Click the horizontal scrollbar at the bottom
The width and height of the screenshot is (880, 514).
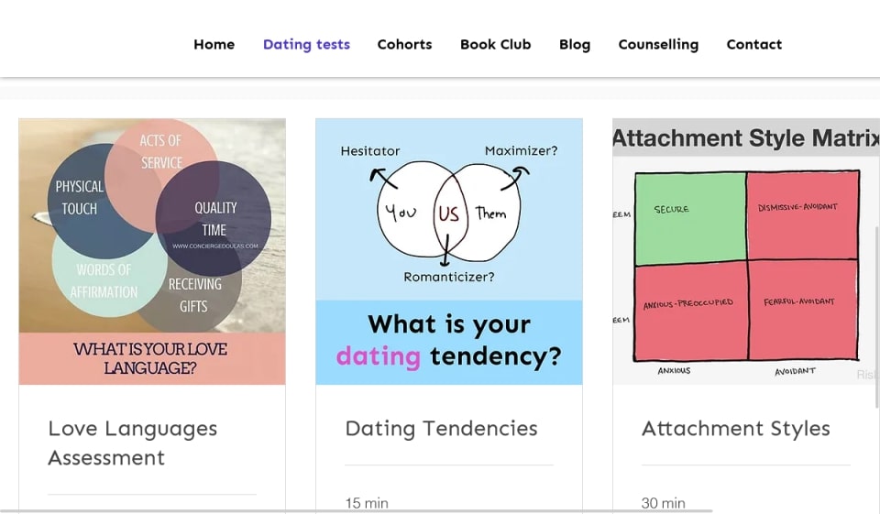tap(356, 510)
